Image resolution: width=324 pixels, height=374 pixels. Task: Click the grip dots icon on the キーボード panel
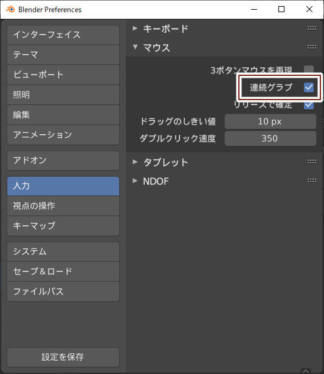coord(312,29)
